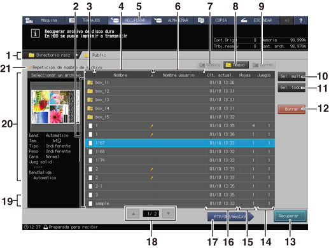Select the file named 1174

pos(179,160)
